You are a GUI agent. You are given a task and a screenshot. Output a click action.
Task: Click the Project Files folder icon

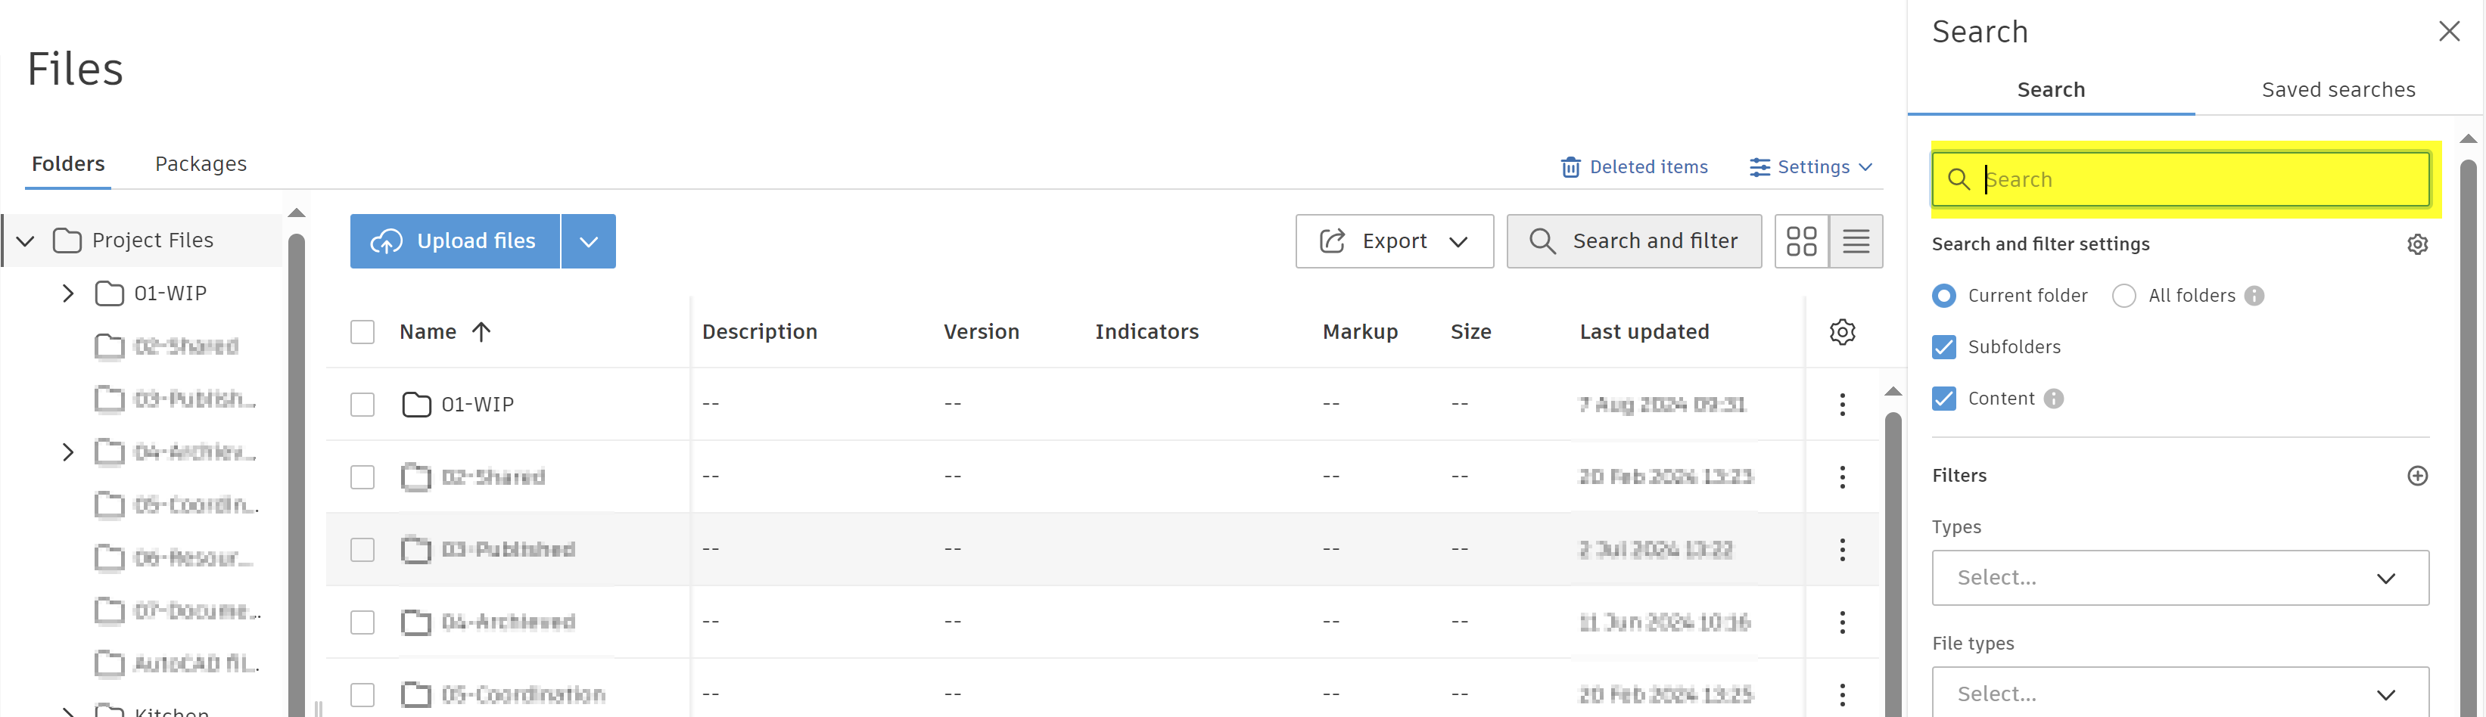point(67,241)
